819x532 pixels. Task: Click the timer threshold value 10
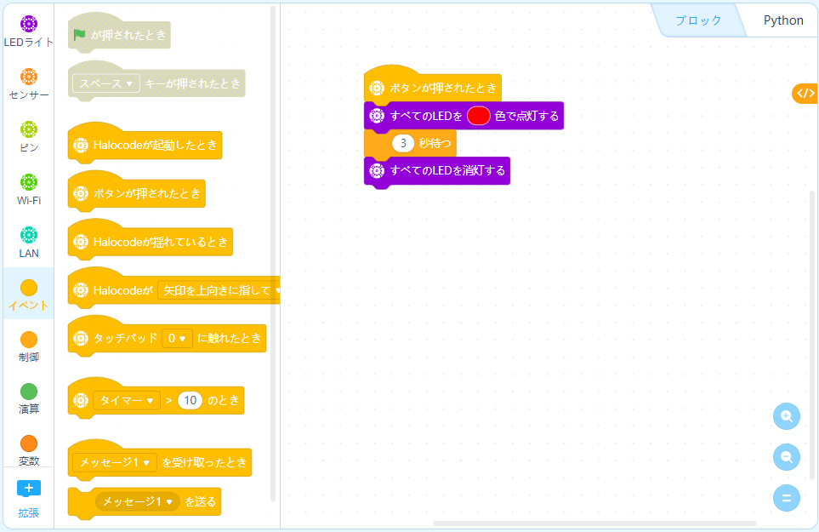pyautogui.click(x=191, y=400)
